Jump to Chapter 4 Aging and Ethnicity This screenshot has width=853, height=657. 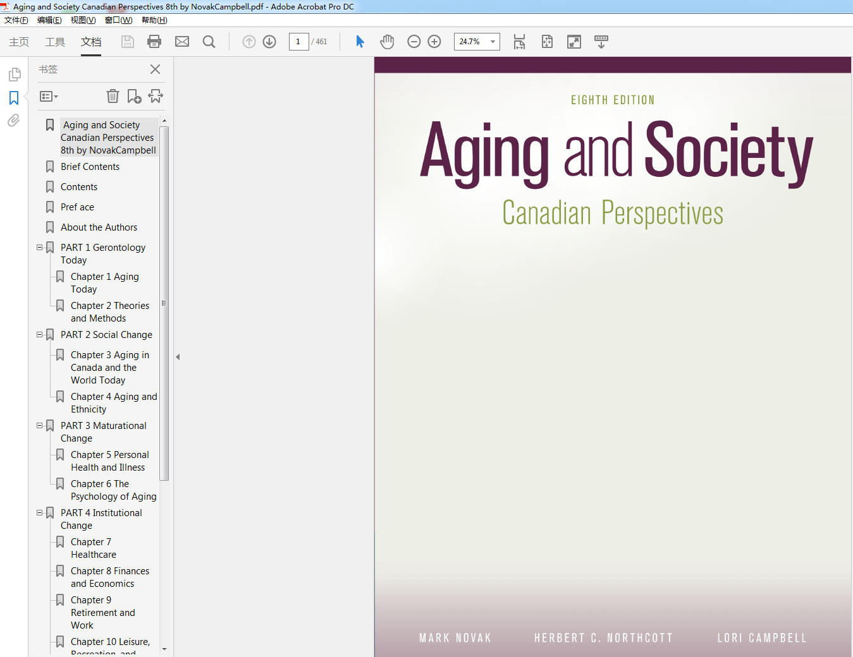(114, 403)
